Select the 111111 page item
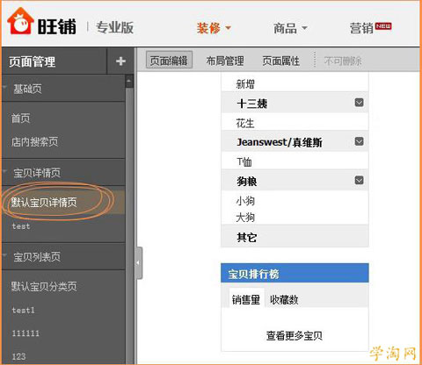The width and height of the screenshot is (422, 365). (x=25, y=333)
